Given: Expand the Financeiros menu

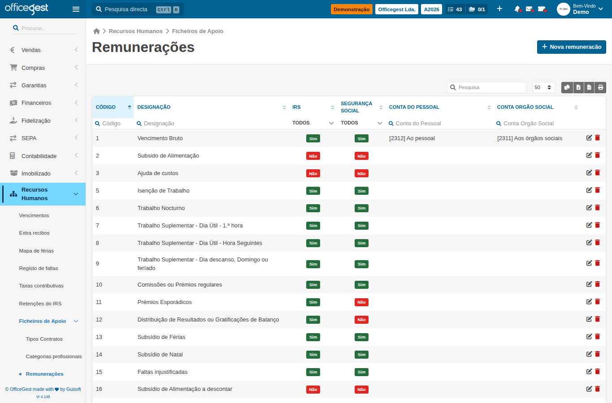Looking at the screenshot, I should tap(43, 103).
